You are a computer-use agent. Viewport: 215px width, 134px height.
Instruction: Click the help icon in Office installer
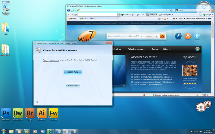37,102
